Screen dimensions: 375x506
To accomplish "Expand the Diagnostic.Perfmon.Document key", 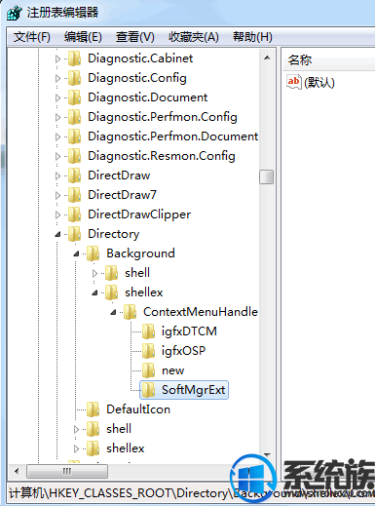I will (x=57, y=136).
